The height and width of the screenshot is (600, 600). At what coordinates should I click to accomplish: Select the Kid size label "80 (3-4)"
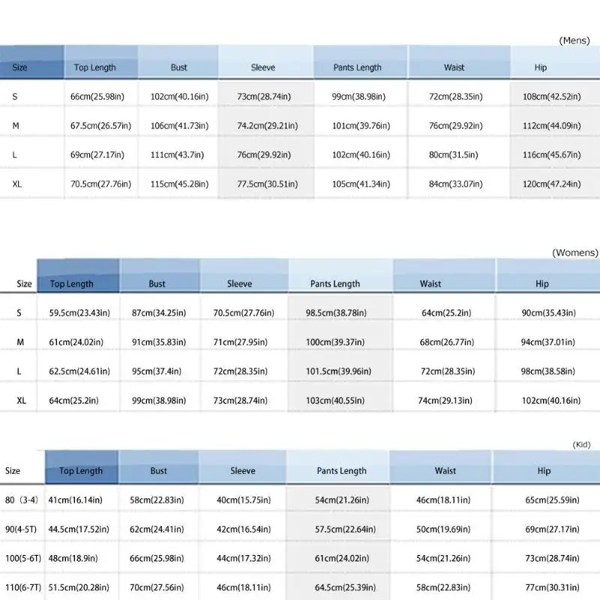[22, 500]
